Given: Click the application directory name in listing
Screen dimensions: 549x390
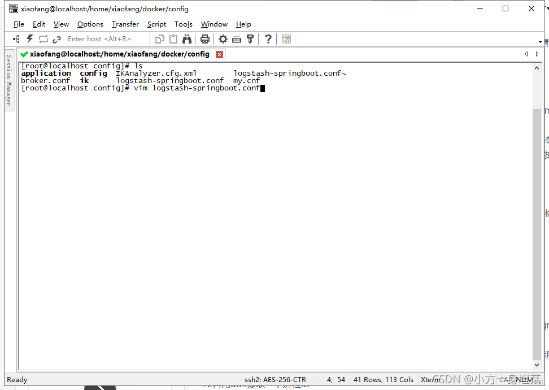Looking at the screenshot, I should click(x=46, y=73).
